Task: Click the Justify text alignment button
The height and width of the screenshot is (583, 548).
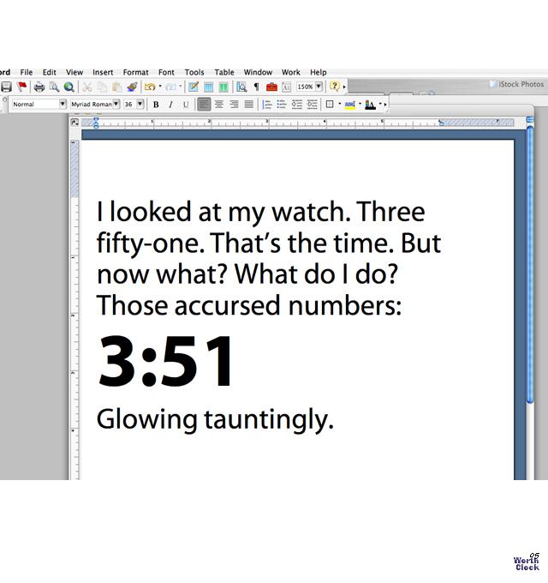Action: click(248, 105)
